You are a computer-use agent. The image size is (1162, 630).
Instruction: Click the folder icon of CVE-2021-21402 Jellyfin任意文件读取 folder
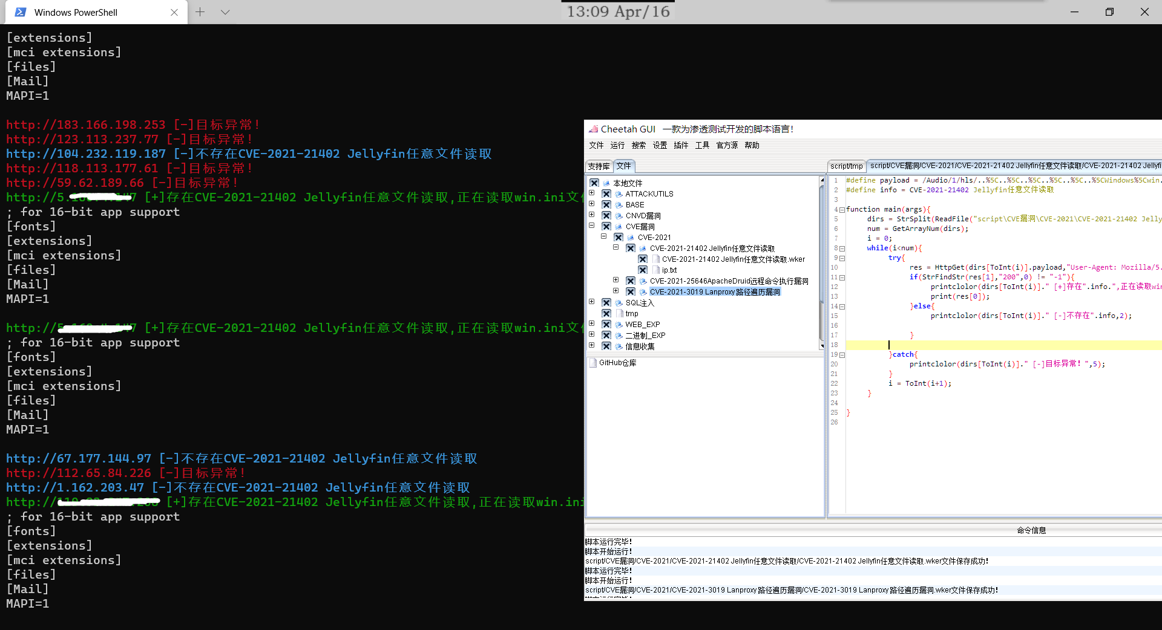643,248
